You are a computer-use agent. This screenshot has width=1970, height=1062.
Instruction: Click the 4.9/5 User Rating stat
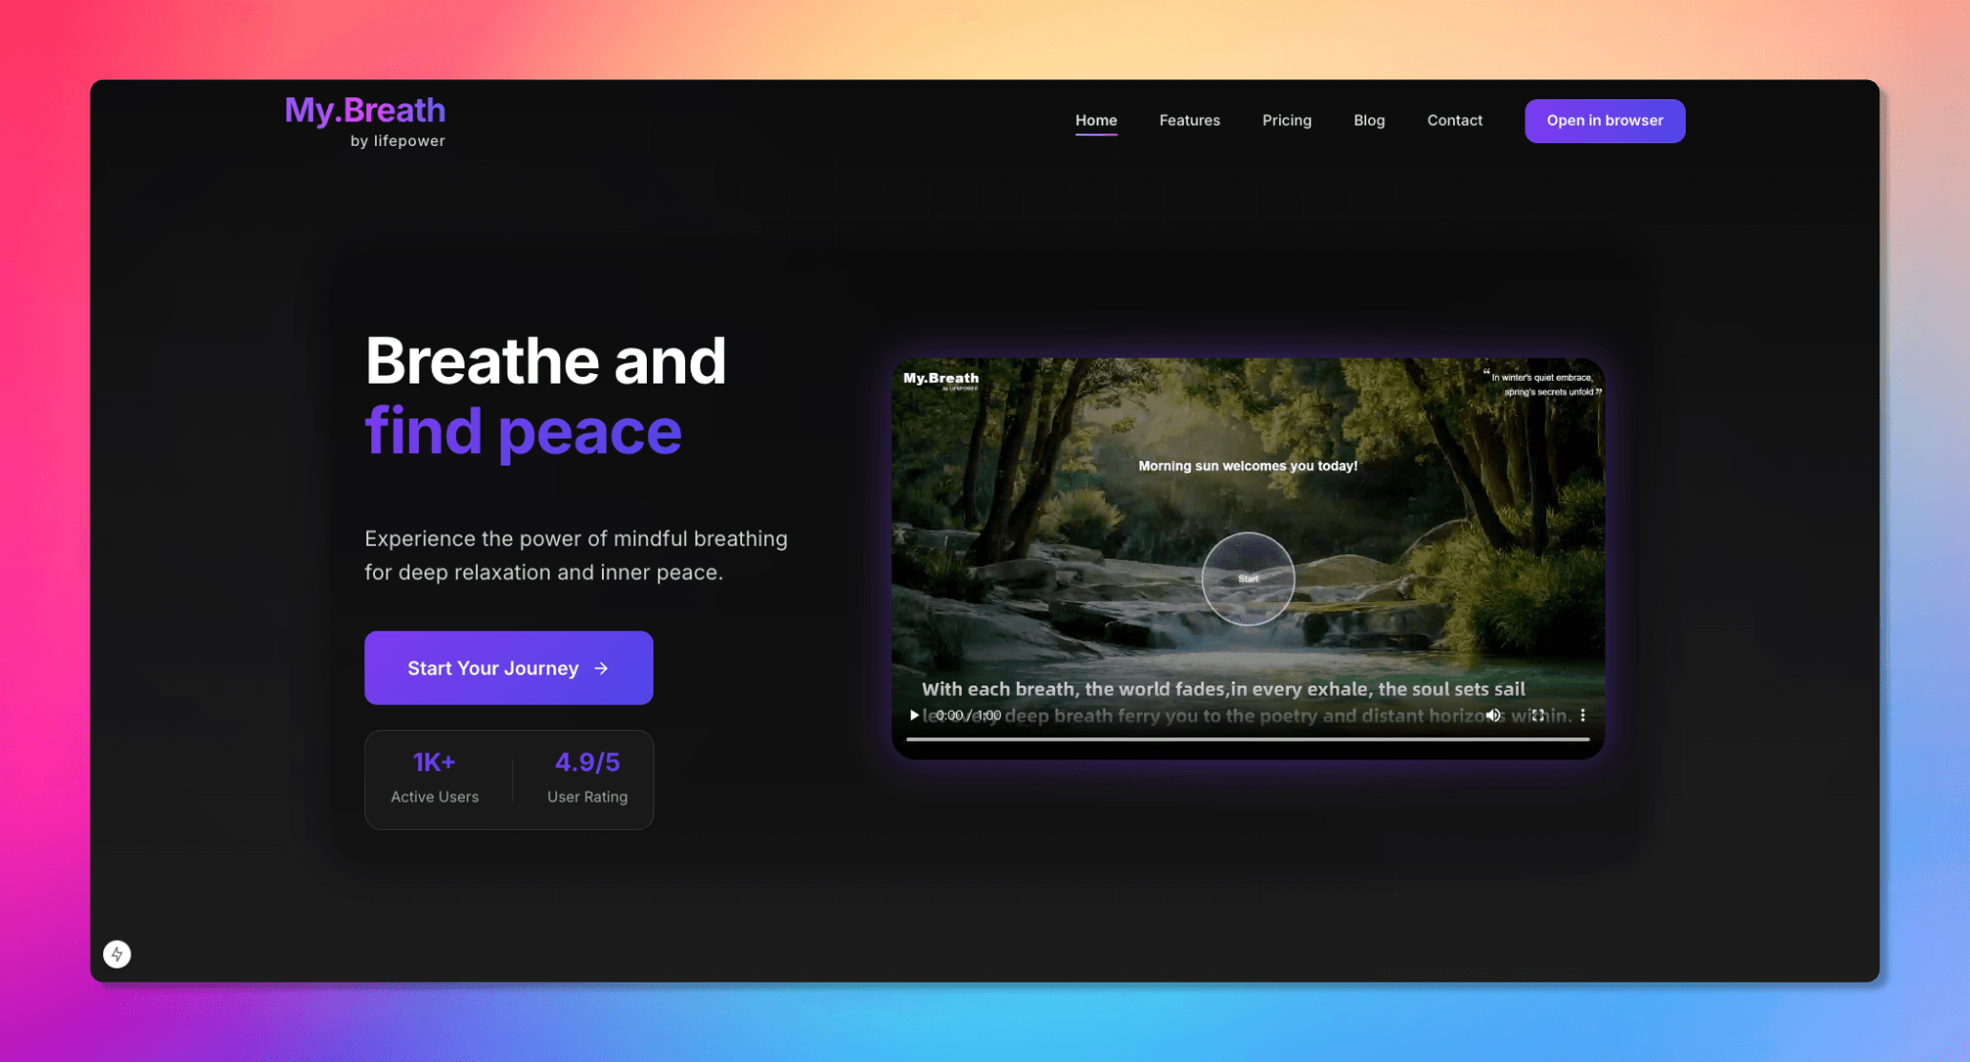pos(588,779)
